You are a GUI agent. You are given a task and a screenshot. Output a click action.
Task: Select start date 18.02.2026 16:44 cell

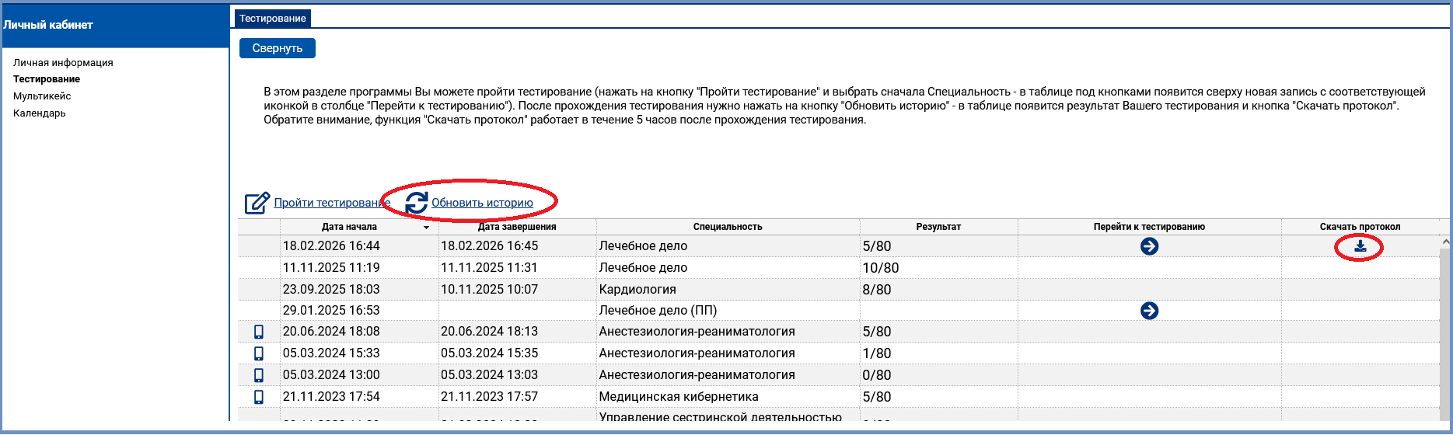(359, 246)
